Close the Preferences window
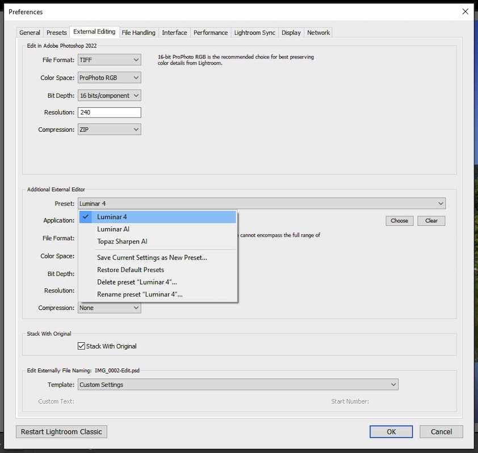The width and height of the screenshot is (478, 453). coord(465,11)
